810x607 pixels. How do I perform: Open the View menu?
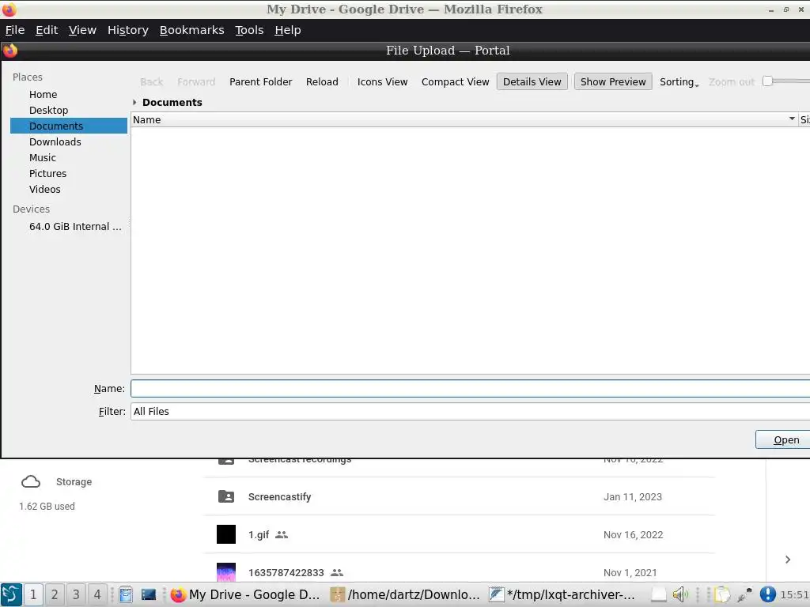pyautogui.click(x=82, y=30)
